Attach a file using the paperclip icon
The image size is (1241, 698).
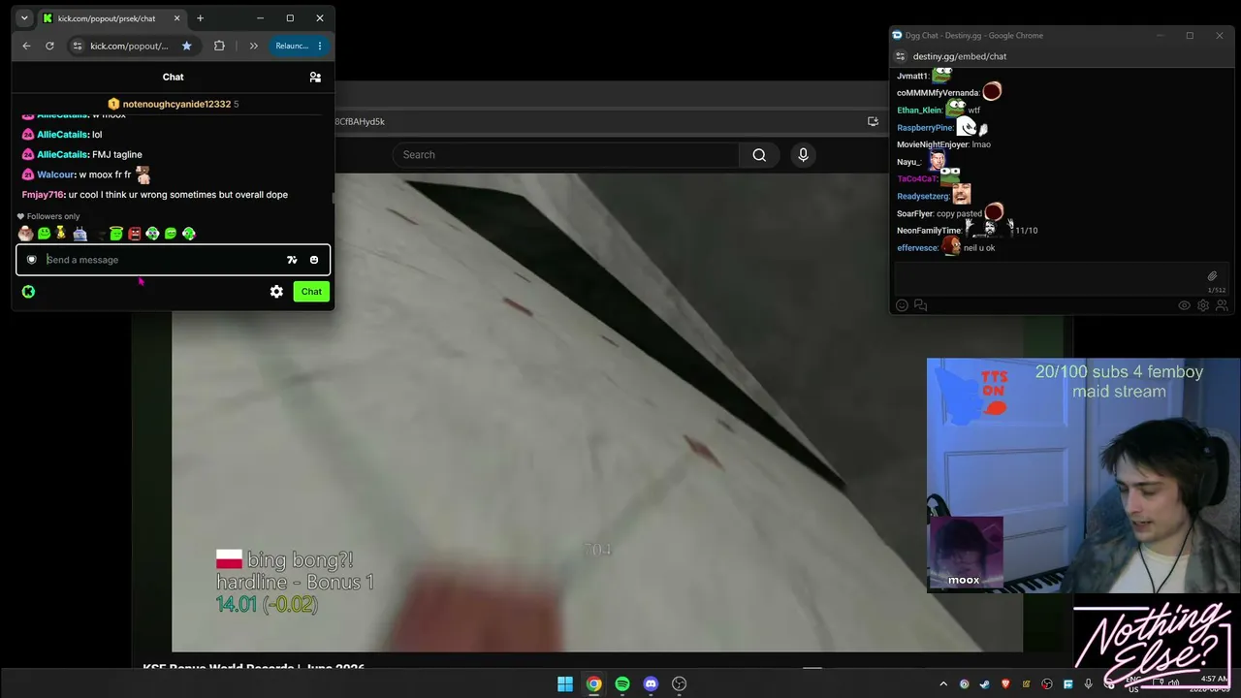pyautogui.click(x=1212, y=276)
